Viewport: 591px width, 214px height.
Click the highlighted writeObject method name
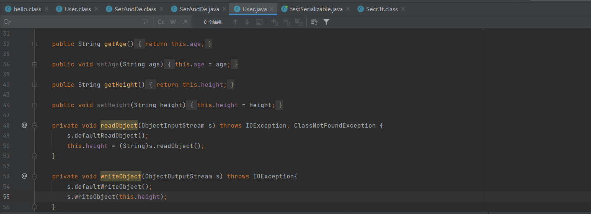point(121,176)
